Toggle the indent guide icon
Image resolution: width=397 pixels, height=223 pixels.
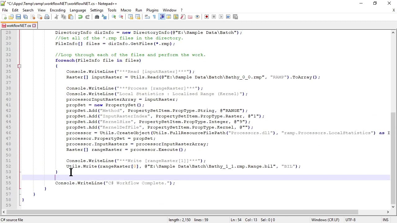pyautogui.click(x=162, y=17)
